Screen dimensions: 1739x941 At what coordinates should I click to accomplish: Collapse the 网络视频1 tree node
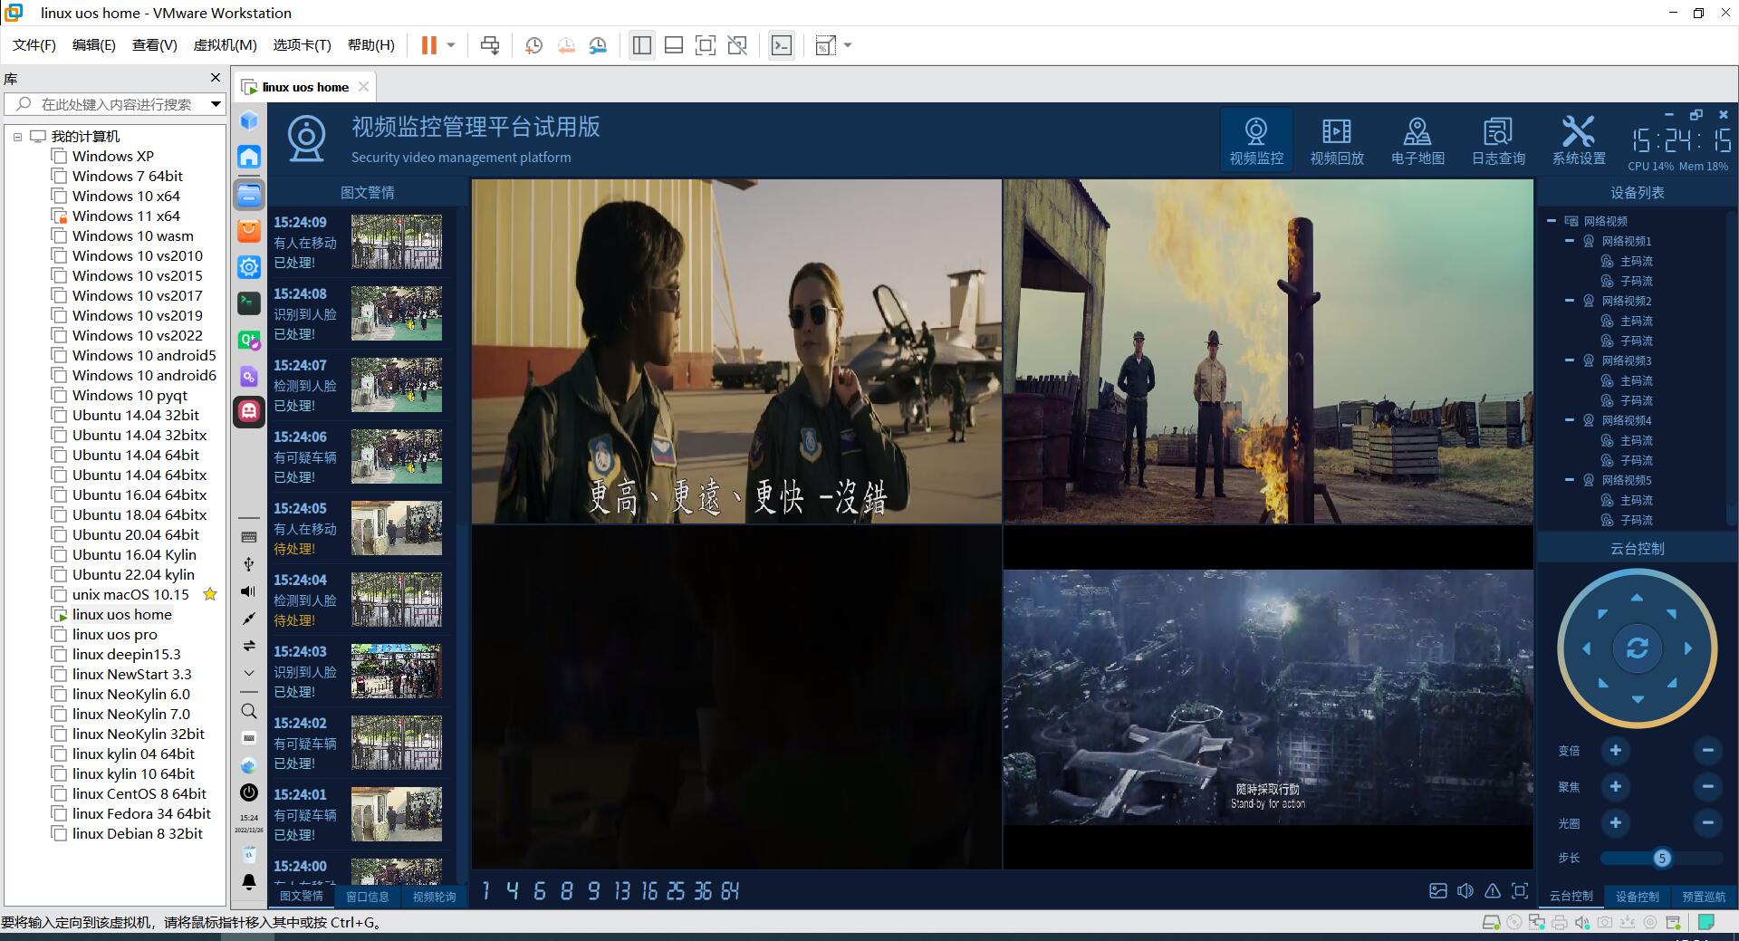(x=1570, y=241)
